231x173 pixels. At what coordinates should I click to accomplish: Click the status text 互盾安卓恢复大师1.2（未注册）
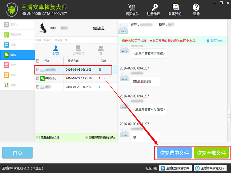tap(23, 168)
